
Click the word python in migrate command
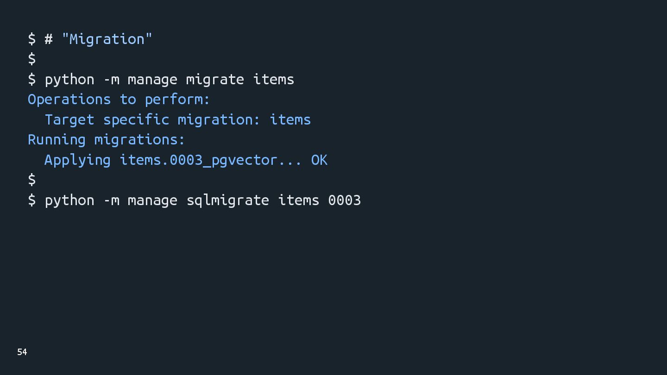(x=69, y=79)
